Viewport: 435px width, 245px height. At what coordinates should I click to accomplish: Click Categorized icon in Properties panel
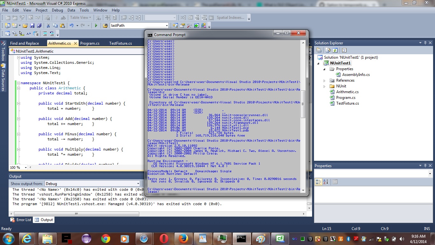click(x=318, y=182)
